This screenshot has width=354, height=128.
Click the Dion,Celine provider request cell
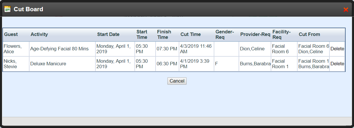click(x=252, y=49)
